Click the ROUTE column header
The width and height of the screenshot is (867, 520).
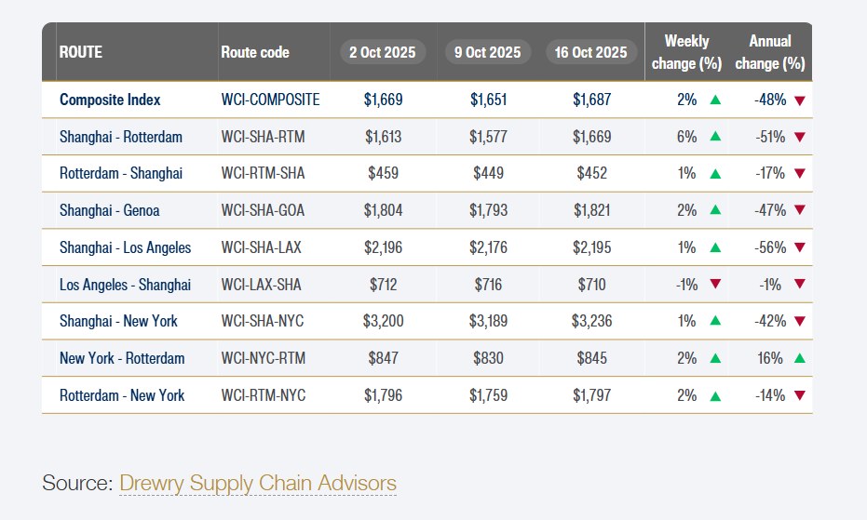click(81, 52)
